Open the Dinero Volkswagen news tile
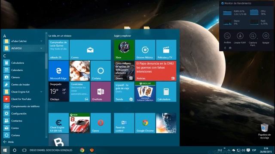Viewport: 275px width, 154px height. [124, 71]
